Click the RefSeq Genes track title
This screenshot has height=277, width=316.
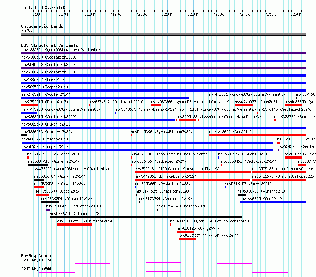coord(36,256)
